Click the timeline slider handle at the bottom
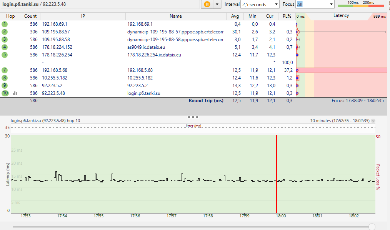 click(372, 227)
